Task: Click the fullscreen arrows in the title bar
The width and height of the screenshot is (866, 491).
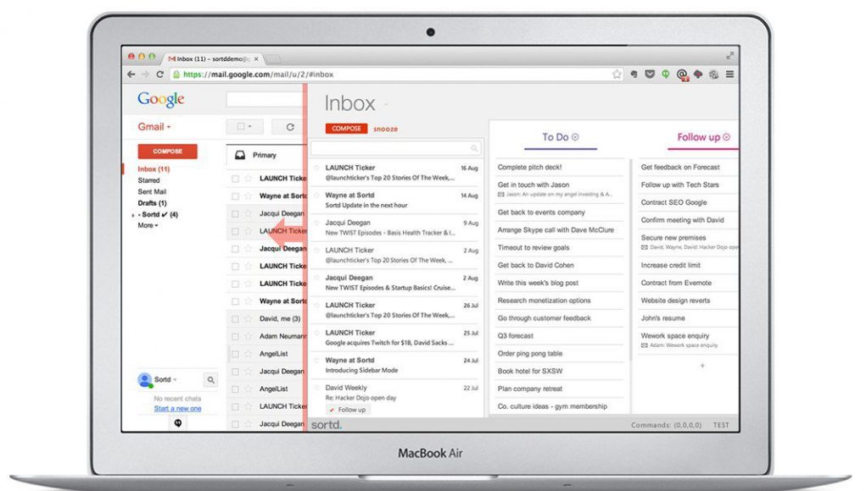Action: (729, 56)
